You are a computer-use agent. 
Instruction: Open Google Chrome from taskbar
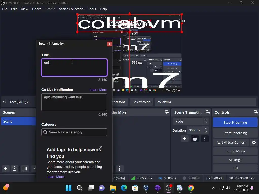191,188
